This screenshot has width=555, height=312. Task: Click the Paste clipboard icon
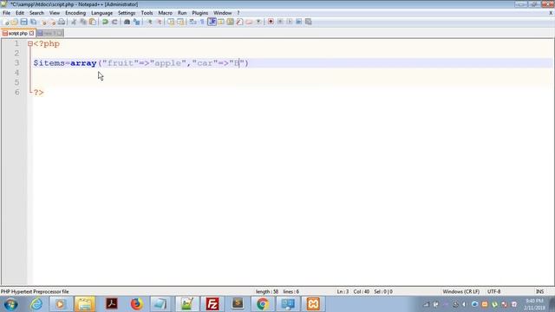tap(93, 22)
